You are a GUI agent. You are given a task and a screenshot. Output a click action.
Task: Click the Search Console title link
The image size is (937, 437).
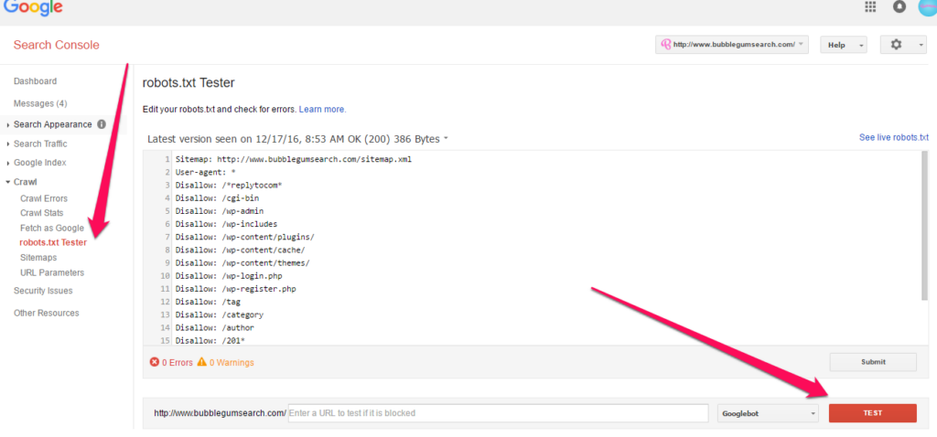[x=56, y=46]
